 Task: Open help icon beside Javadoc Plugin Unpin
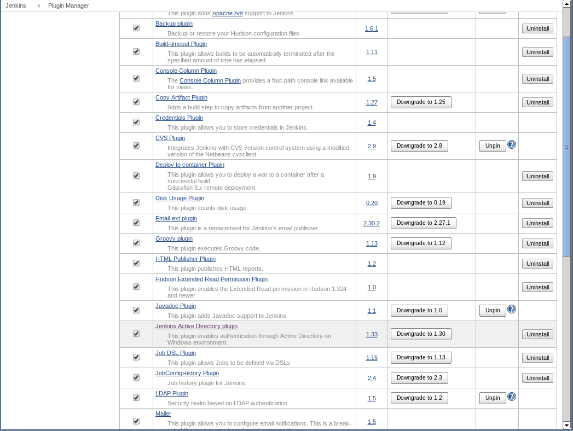(x=512, y=309)
